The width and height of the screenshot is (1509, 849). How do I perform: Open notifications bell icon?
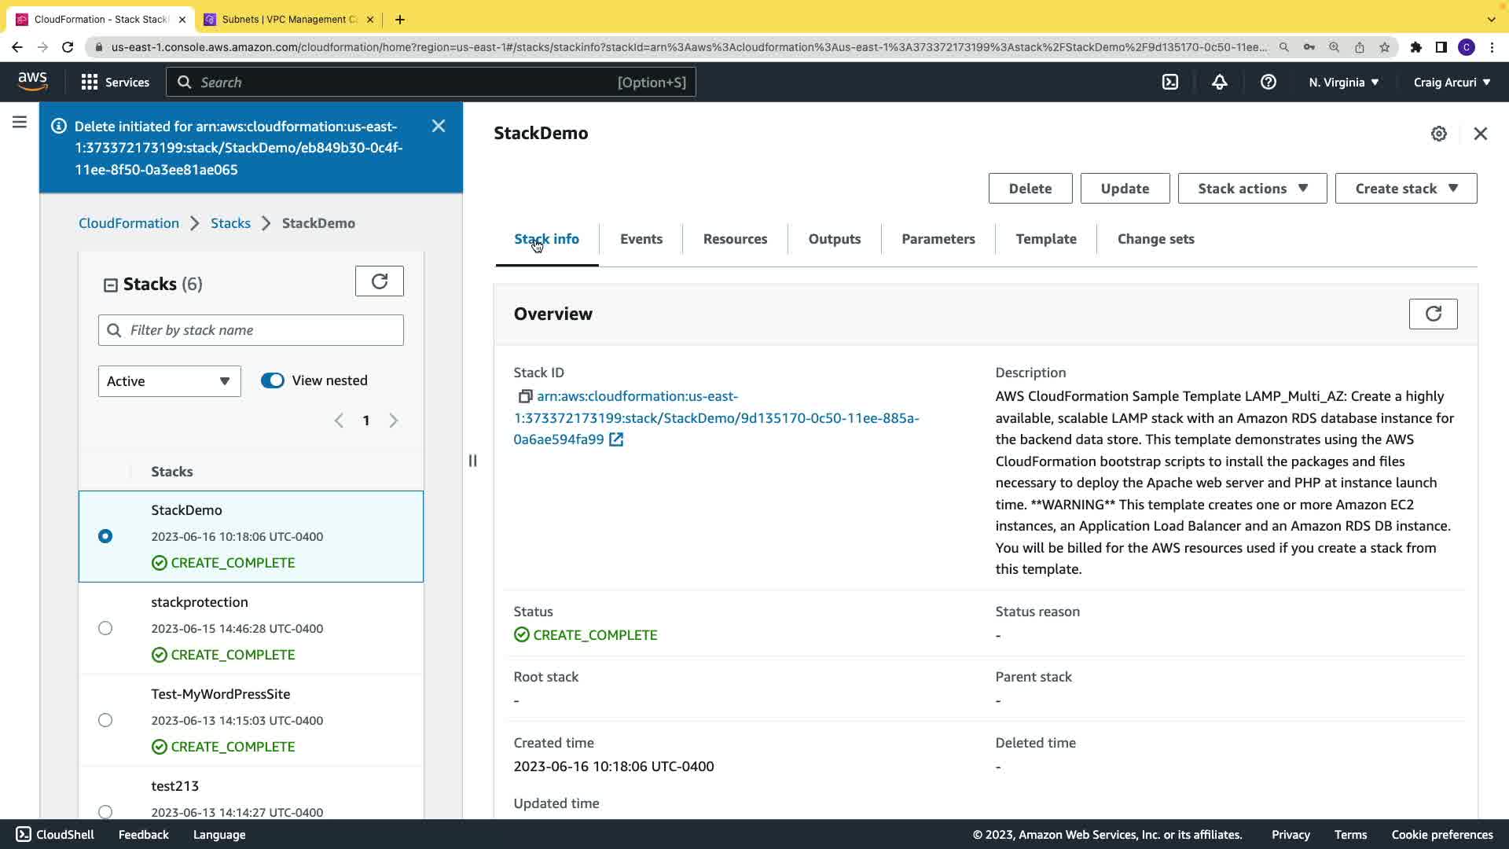[x=1219, y=82]
